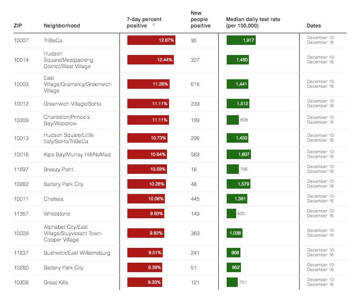Select the Dates column header
The width and height of the screenshot is (363, 297).
314,26
